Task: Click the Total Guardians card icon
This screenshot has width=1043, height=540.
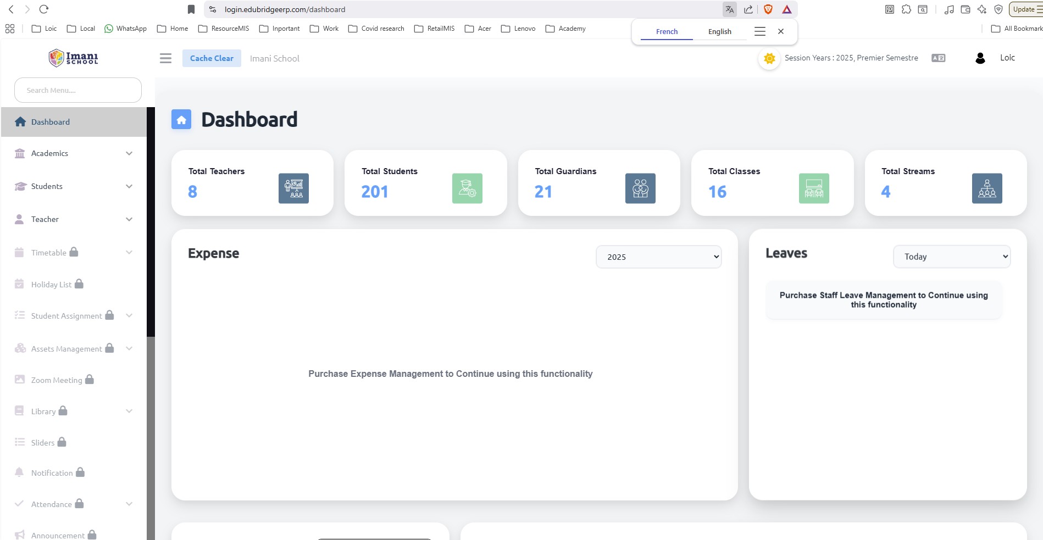Action: [x=640, y=188]
